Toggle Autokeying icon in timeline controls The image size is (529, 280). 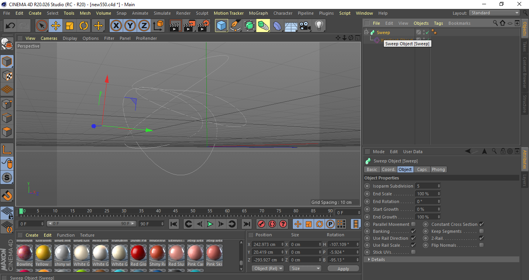tap(272, 224)
